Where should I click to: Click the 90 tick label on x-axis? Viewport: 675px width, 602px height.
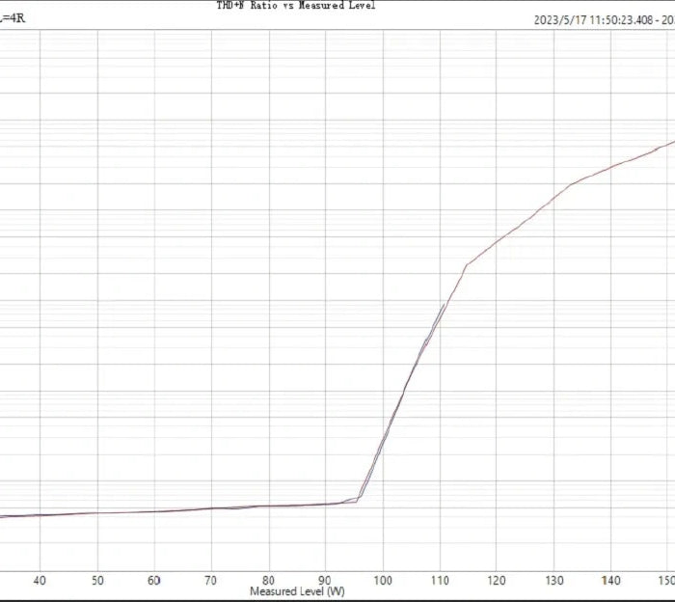coord(326,581)
